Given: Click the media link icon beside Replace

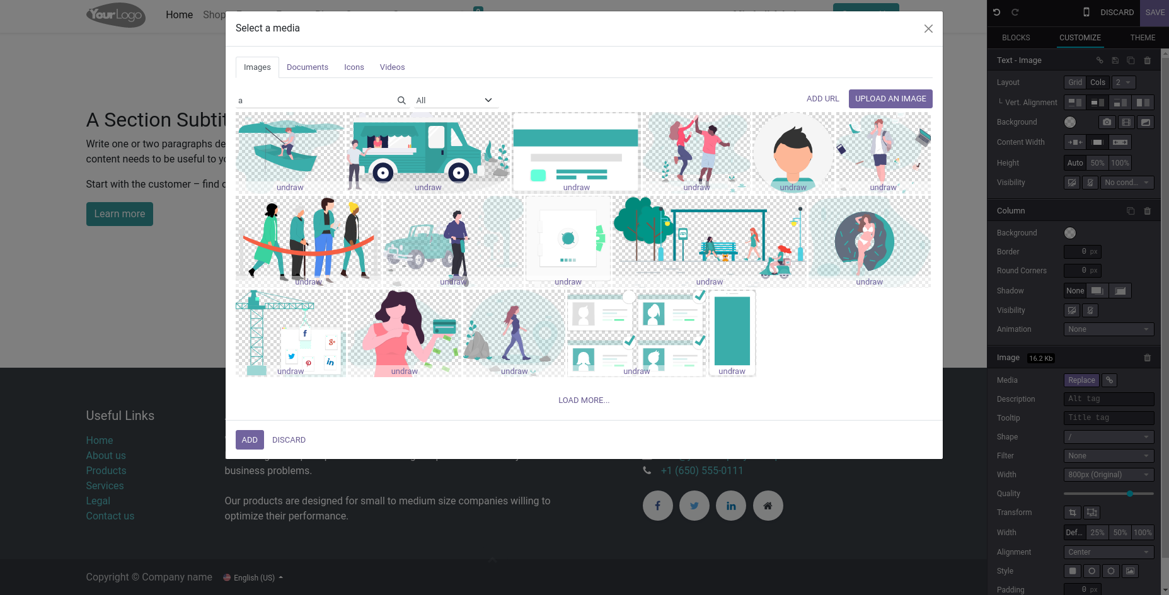Looking at the screenshot, I should click(1110, 380).
